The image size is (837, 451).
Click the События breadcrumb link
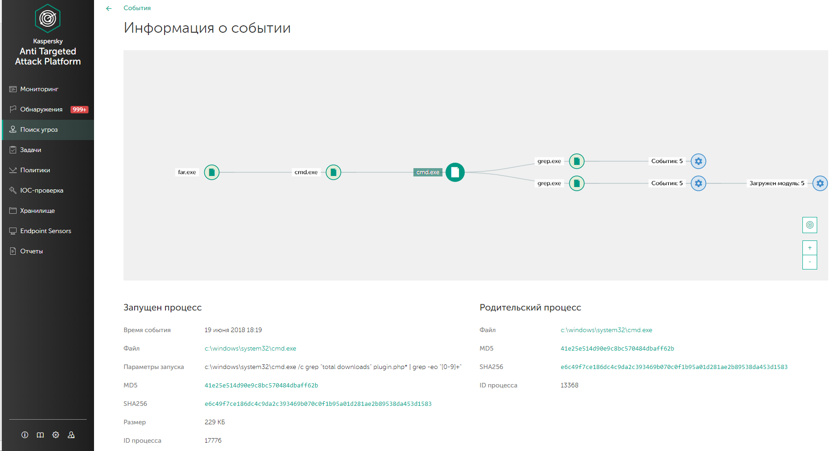pos(137,8)
